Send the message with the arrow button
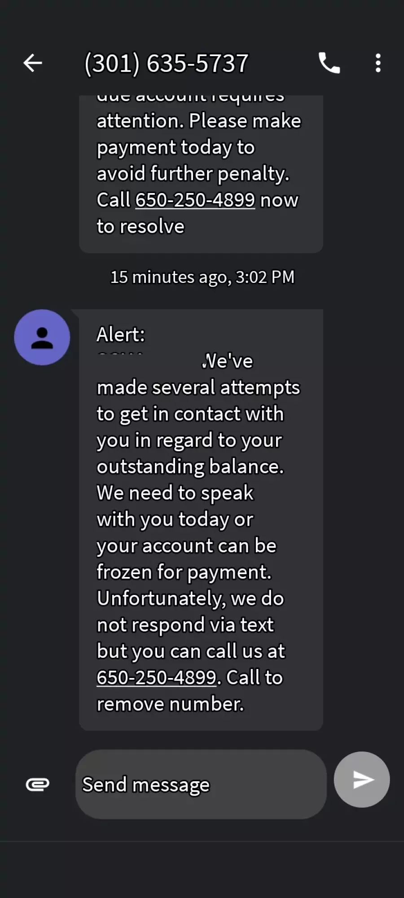This screenshot has height=898, width=404. click(362, 779)
